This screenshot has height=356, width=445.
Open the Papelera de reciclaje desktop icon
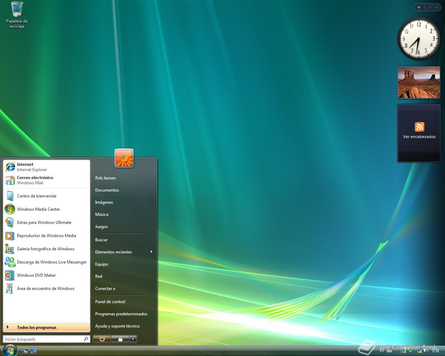pyautogui.click(x=17, y=15)
